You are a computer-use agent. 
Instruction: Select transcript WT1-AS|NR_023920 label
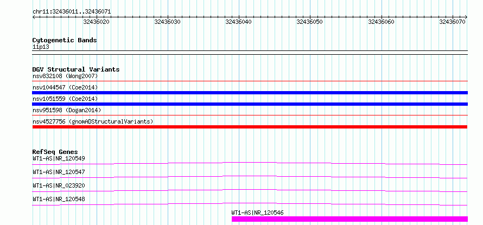59,185
